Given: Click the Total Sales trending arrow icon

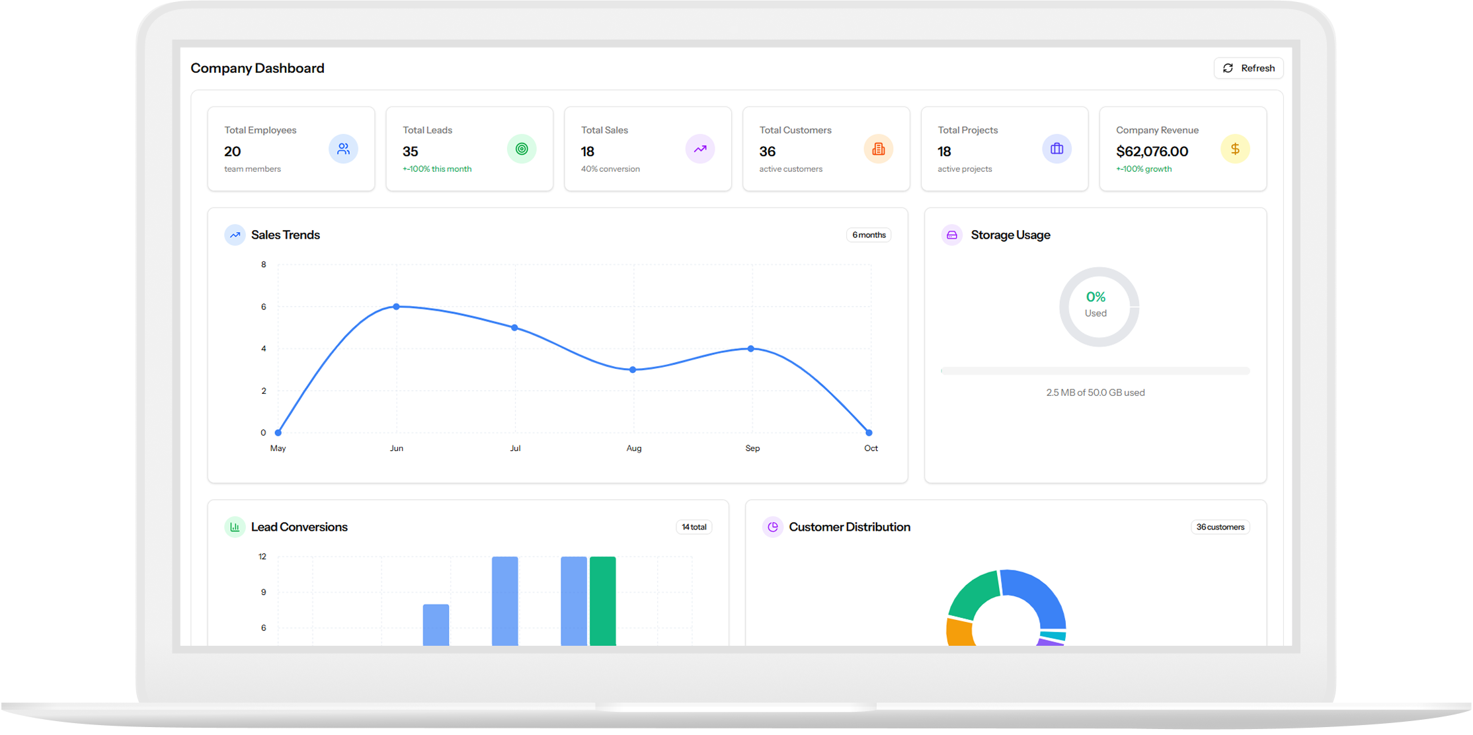Looking at the screenshot, I should tap(700, 149).
